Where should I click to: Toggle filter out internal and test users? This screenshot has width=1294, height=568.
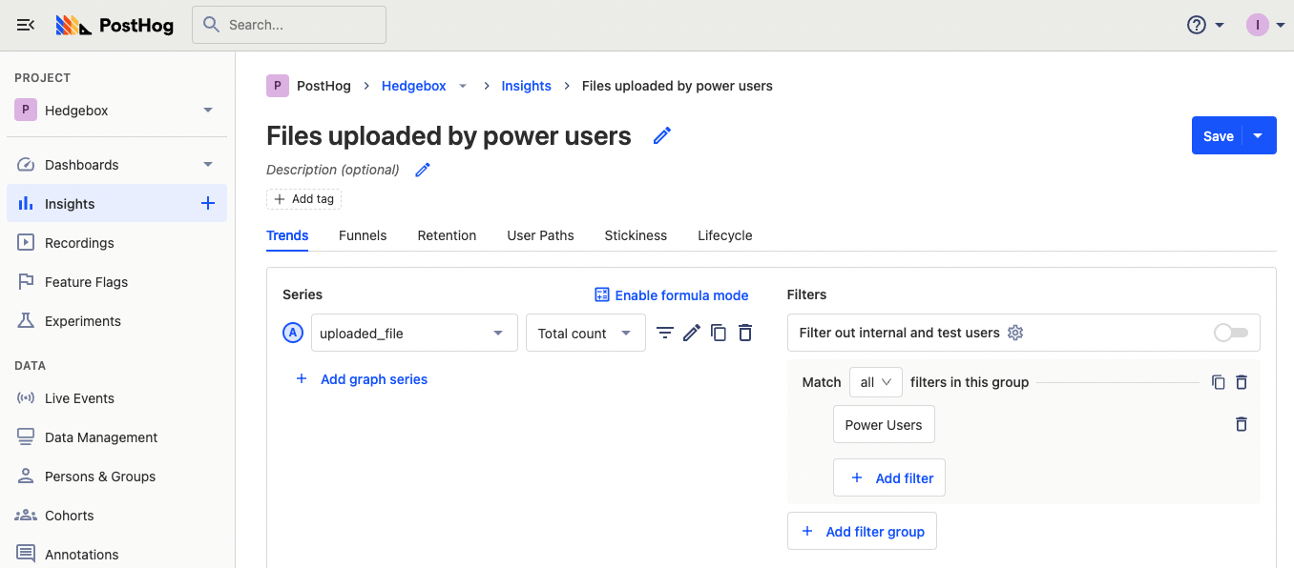point(1230,333)
